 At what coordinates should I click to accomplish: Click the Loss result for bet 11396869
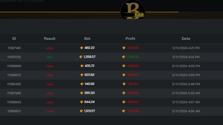tap(50, 66)
